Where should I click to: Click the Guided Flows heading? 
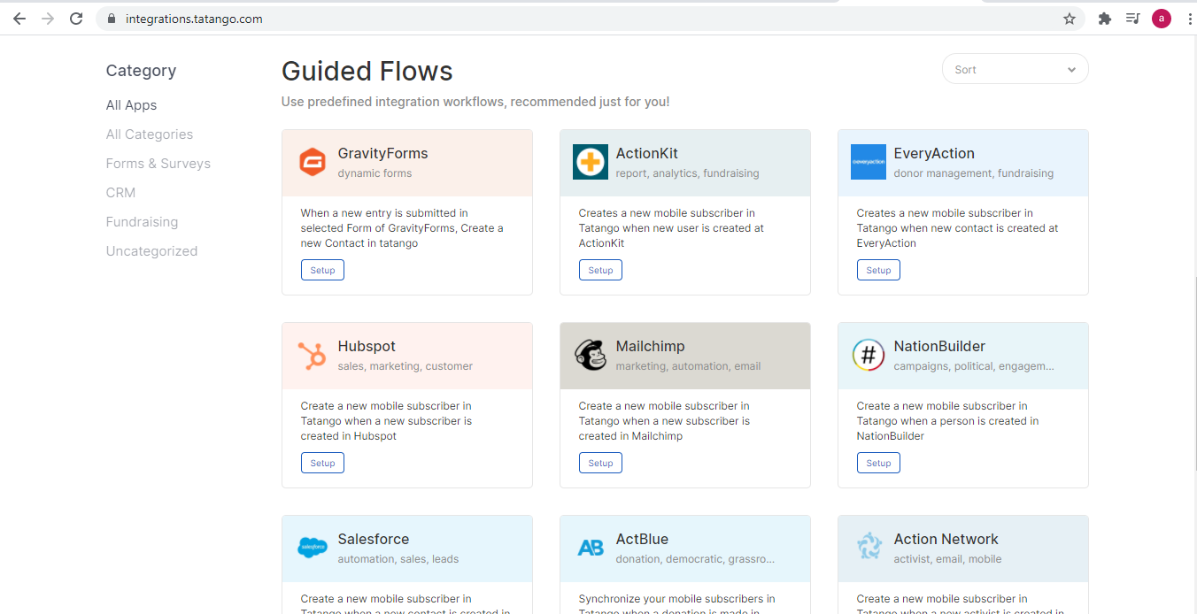pos(367,72)
